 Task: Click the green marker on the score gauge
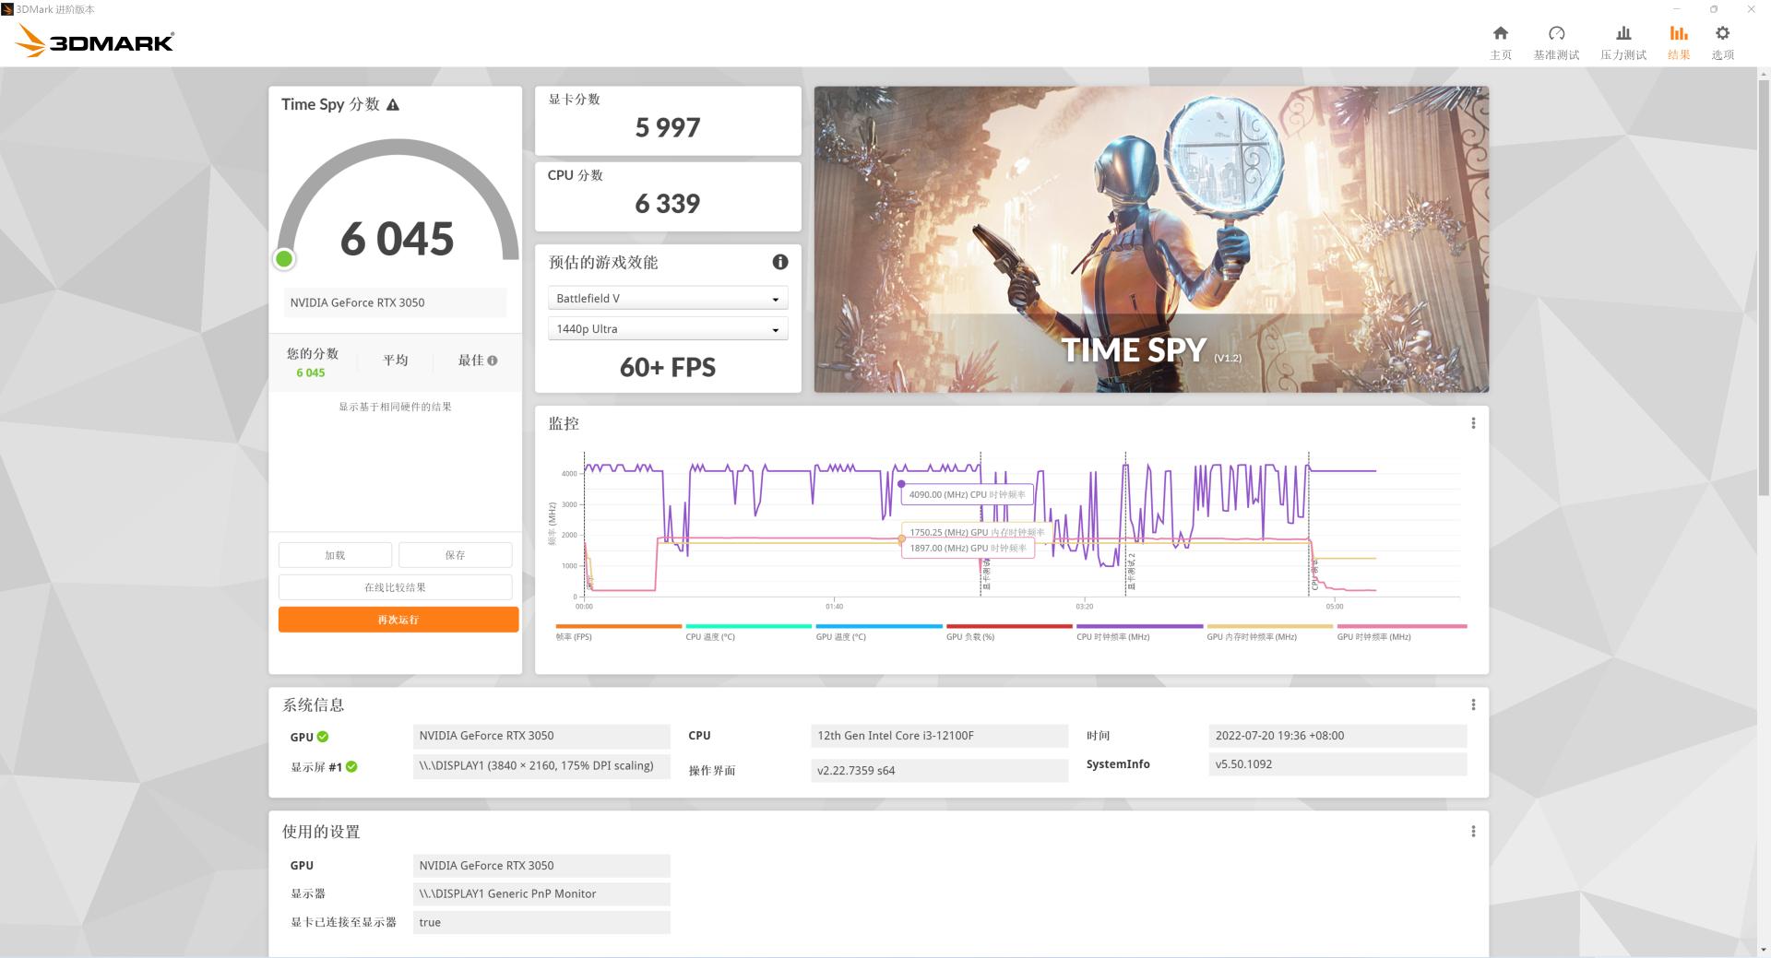[x=284, y=258]
